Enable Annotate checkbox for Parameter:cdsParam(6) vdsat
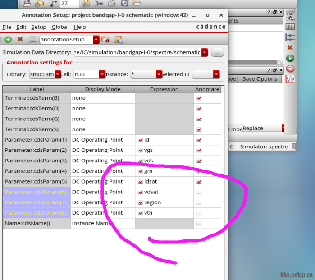Screen dimensions: 315x280 [199, 192]
